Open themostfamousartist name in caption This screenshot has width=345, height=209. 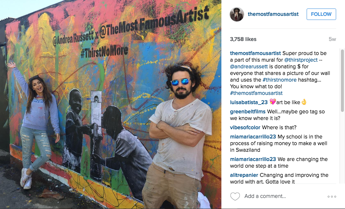click(x=255, y=53)
